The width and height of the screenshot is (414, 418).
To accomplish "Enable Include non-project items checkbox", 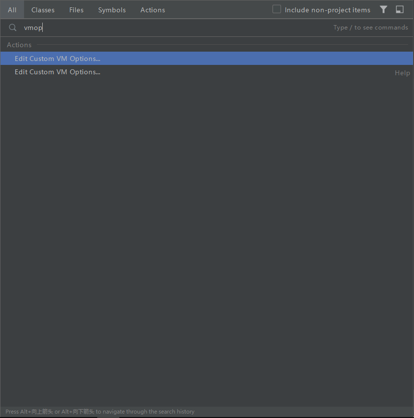I will (x=276, y=9).
